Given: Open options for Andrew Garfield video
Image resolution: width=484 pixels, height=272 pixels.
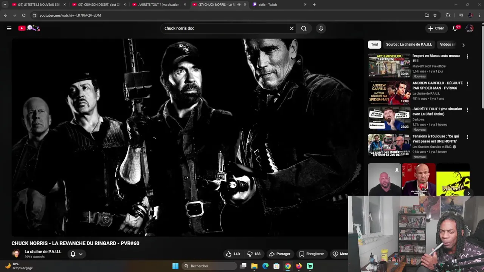Looking at the screenshot, I should tap(467, 83).
